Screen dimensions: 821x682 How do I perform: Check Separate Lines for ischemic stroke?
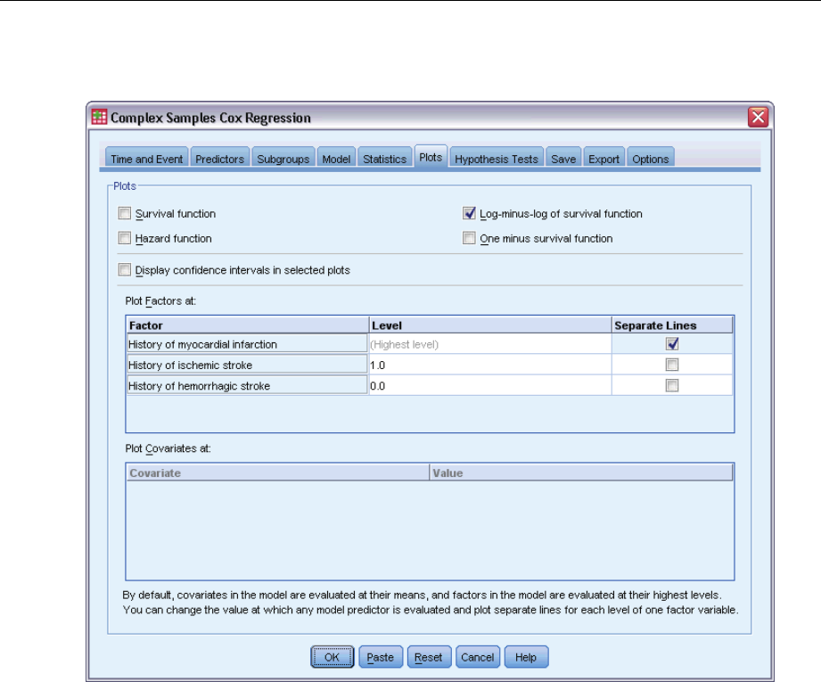672,365
